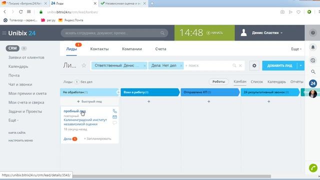320x180 pixels.
Task: Click '+ Запланировать' on lead card
Action: [97, 138]
